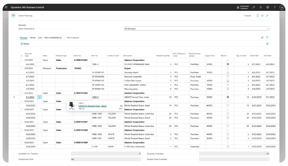Image resolution: width=288 pixels, height=166 pixels.
Task: Toggle Reserve checkbox for MEXICO Swivel Chair row
Action: 228,97
